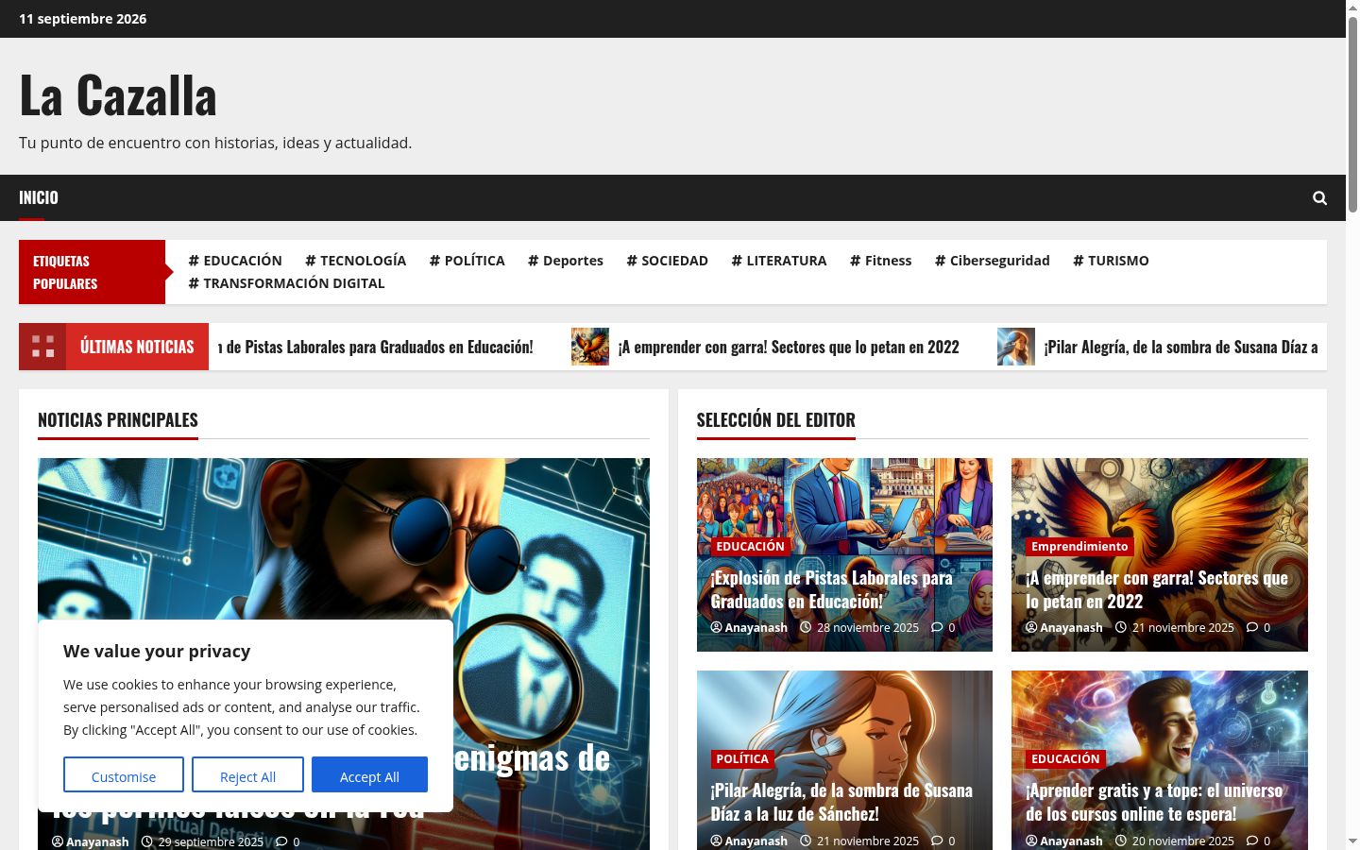This screenshot has height=850, width=1360.
Task: Click the TRANSFORMACIÓN DIGITAL tag
Action: pyautogui.click(x=286, y=283)
